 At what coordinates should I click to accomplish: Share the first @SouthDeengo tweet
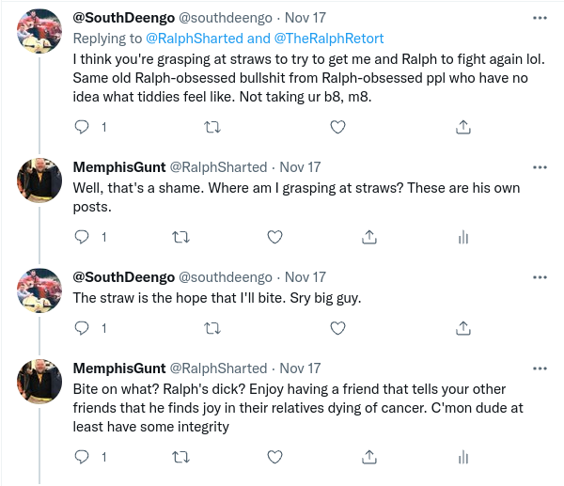[x=463, y=127]
